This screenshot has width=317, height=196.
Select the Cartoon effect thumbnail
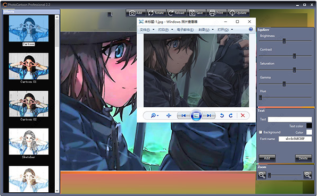[x=29, y=29]
